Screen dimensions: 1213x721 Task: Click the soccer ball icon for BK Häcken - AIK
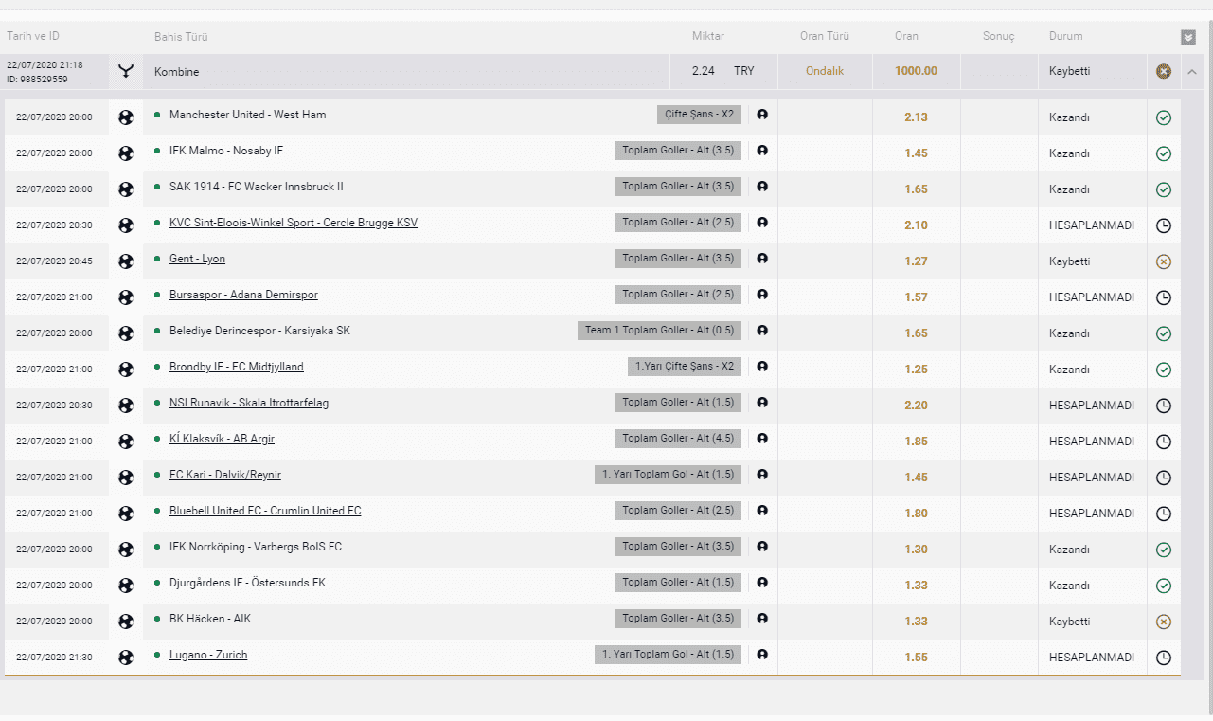click(126, 622)
